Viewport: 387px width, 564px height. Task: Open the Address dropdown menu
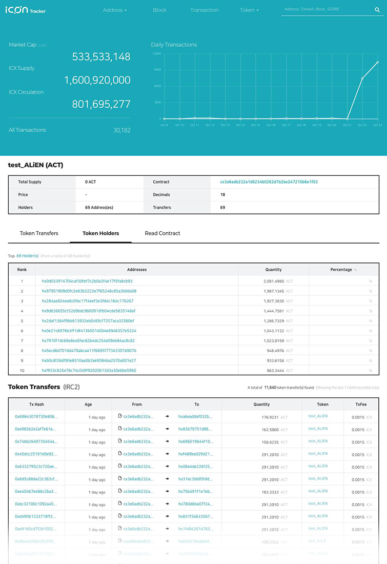(115, 10)
